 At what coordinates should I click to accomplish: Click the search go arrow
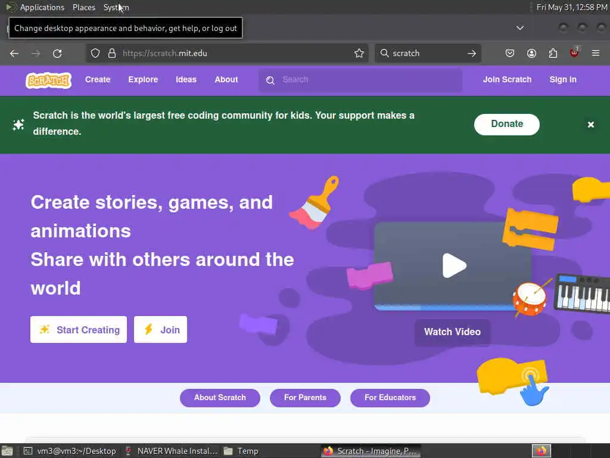coord(472,53)
